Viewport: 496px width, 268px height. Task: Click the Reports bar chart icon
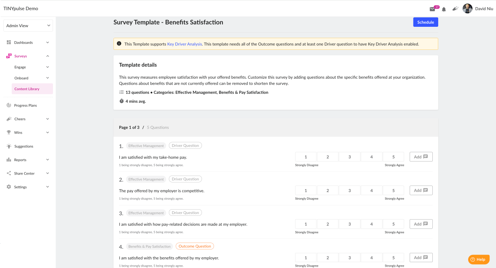coord(9,160)
